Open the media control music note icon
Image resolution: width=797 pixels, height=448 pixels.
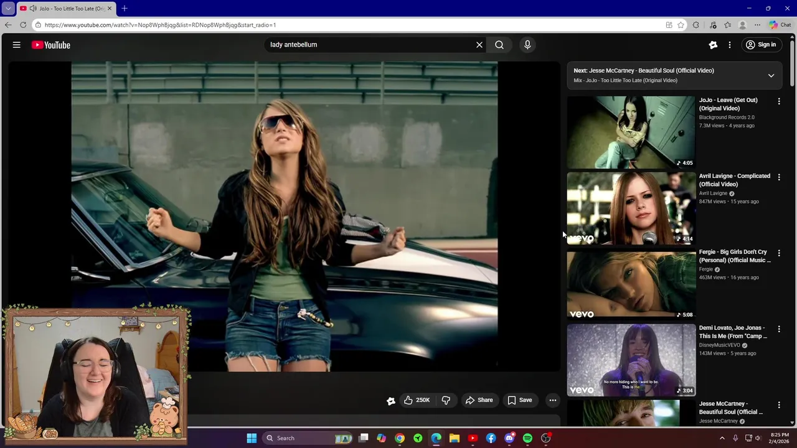click(x=712, y=25)
